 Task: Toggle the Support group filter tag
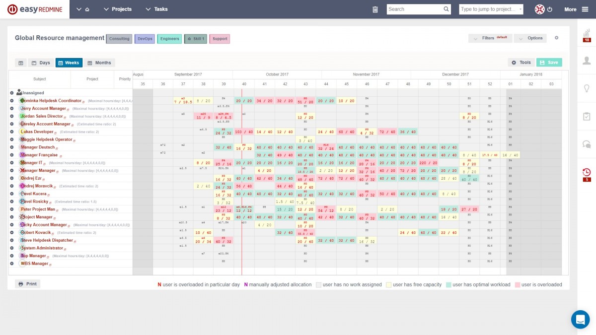tap(220, 39)
